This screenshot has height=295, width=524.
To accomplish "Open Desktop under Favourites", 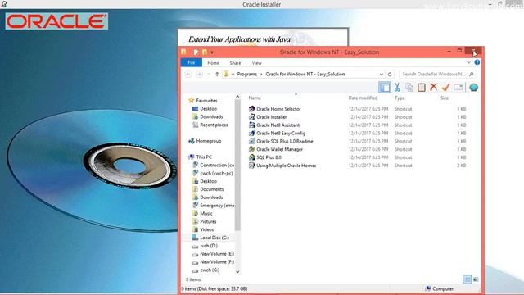I will pos(205,109).
